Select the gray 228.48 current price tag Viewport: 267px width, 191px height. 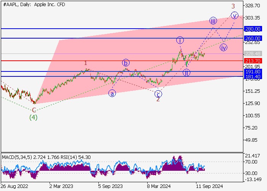coord(253,54)
